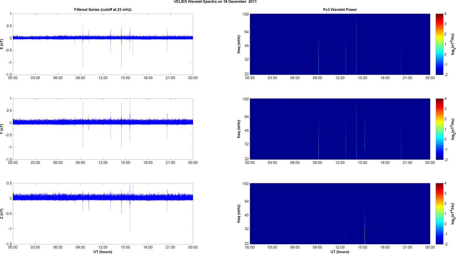
Task: Click "freq (mHz)" label of the X wavelet plot
Action: 239,44
